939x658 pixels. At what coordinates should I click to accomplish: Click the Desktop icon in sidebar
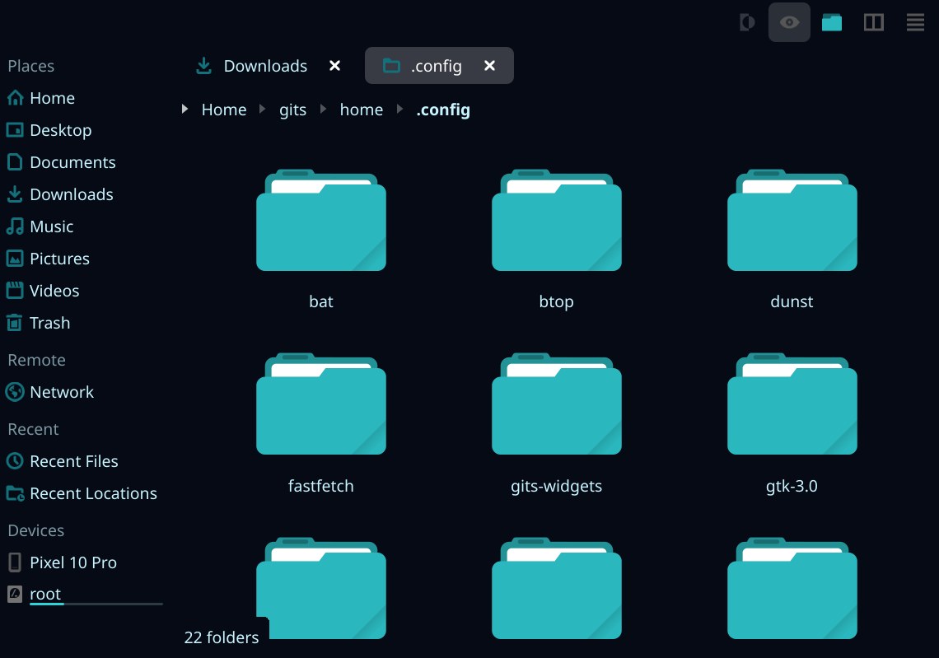[x=15, y=130]
